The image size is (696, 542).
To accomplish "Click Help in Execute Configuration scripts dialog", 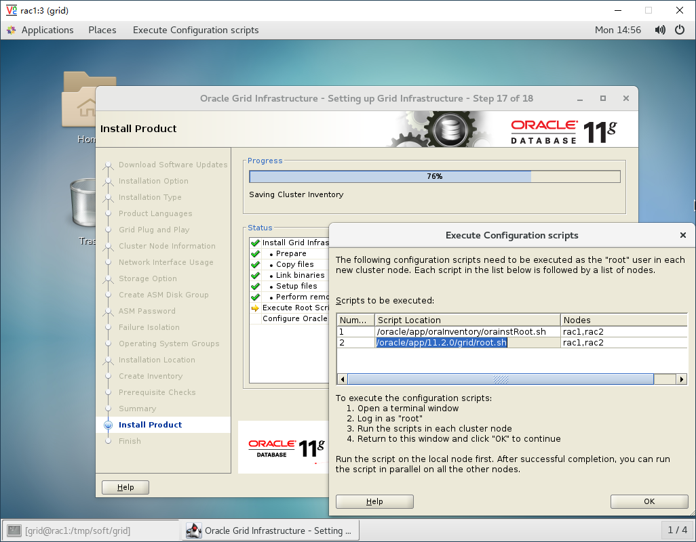I will (374, 501).
